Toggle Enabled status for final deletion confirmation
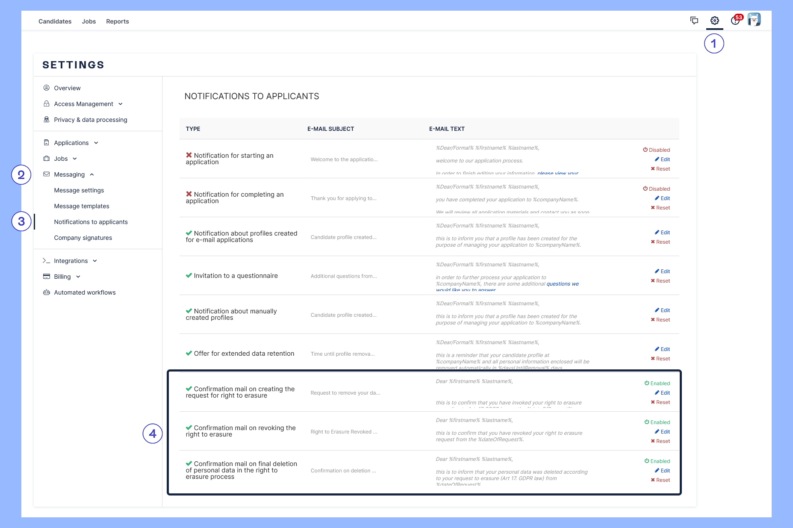 pos(657,461)
